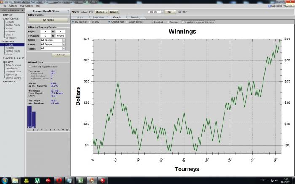Screen dimensions: 295x184
Task: Show hidden tray icons arrow
Action: click(268, 181)
